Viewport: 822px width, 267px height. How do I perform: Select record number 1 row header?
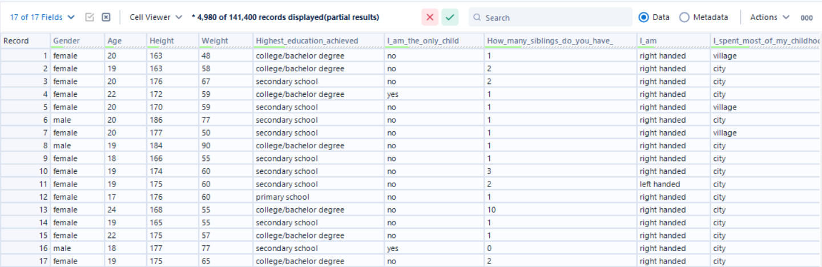pos(25,56)
